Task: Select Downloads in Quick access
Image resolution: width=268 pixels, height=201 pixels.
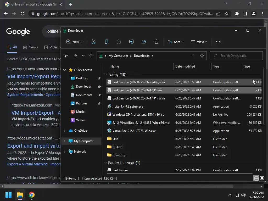Action: point(84,86)
